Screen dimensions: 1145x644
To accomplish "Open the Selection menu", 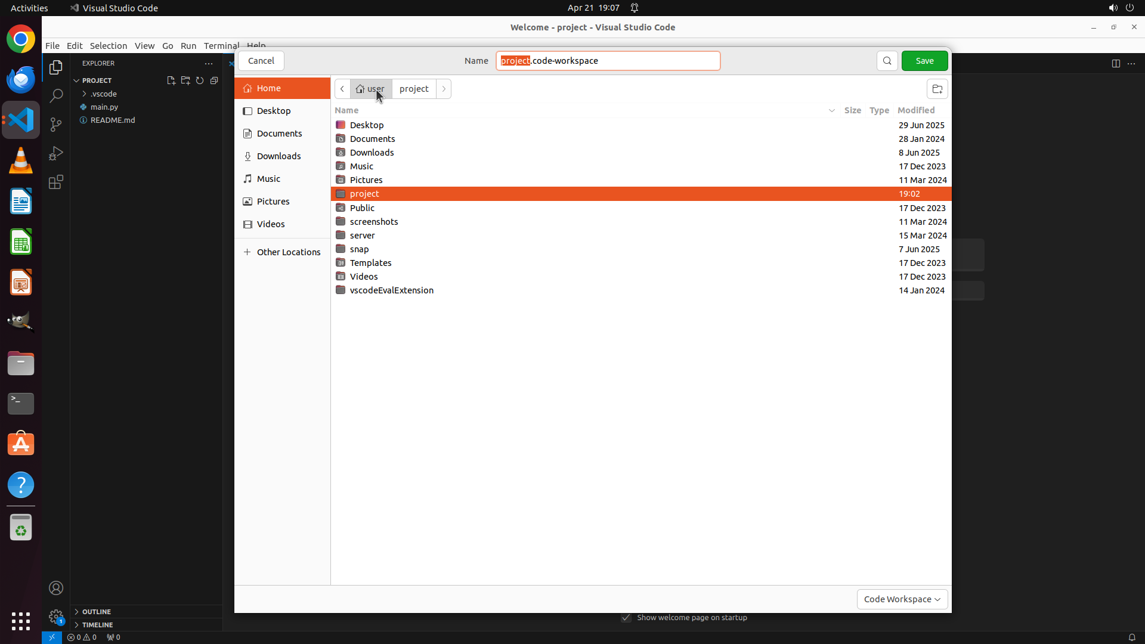I will click(x=108, y=46).
